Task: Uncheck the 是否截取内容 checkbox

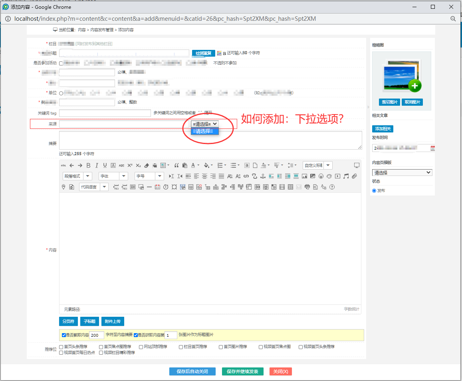Action: point(64,335)
